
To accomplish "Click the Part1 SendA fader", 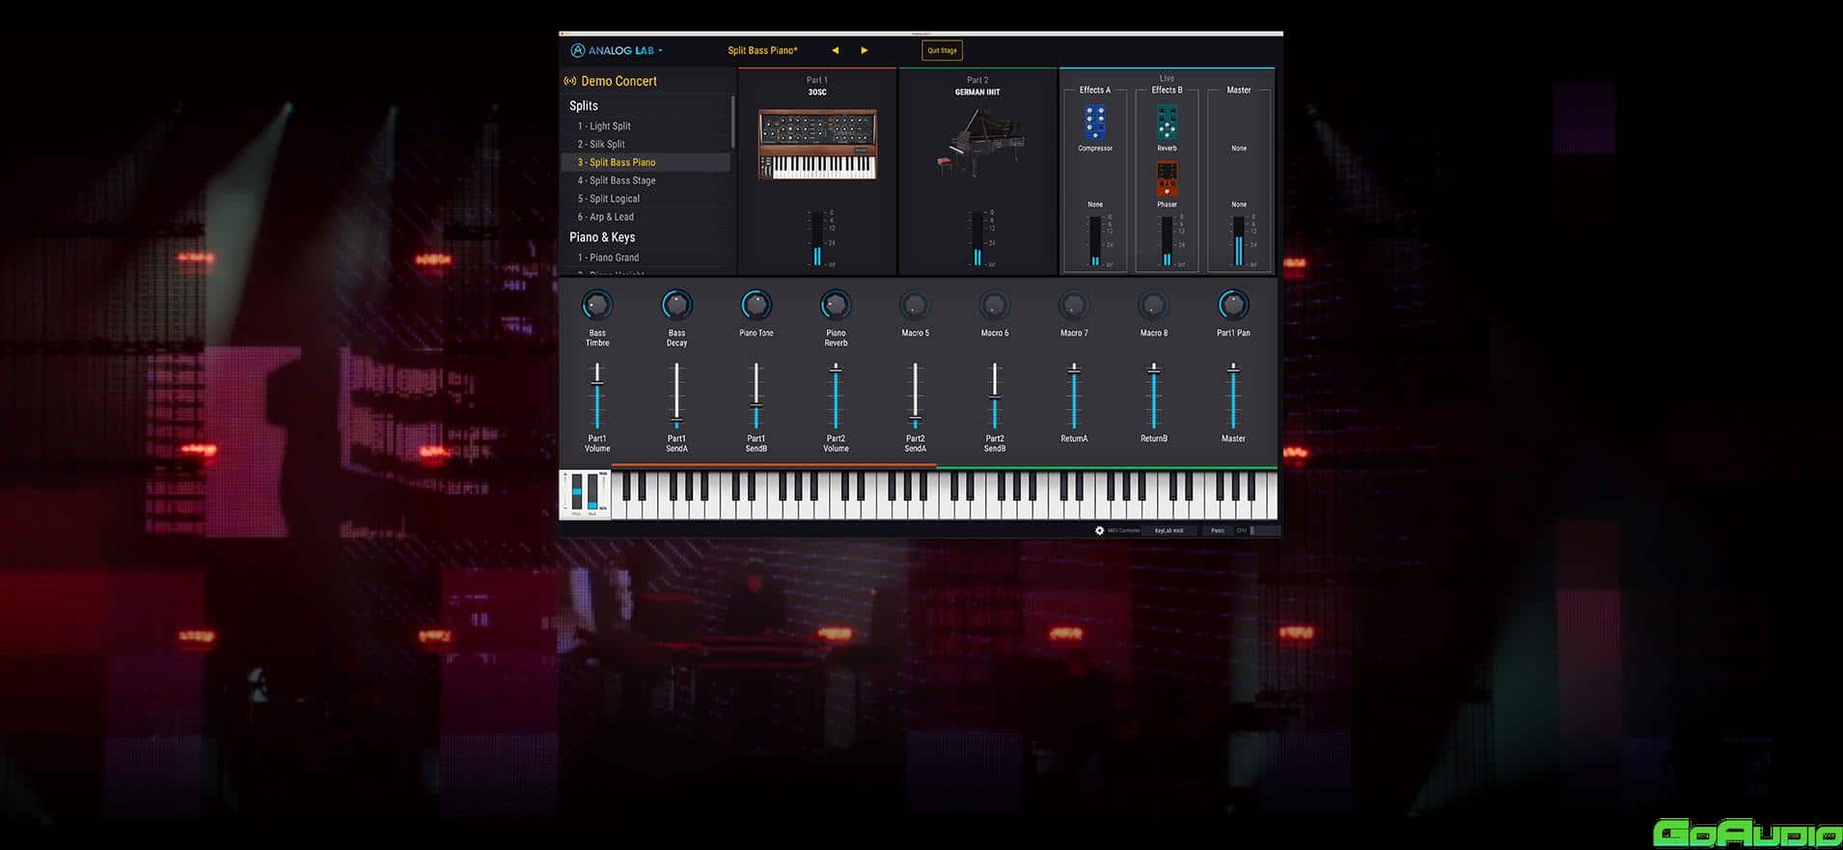I will coord(676,396).
